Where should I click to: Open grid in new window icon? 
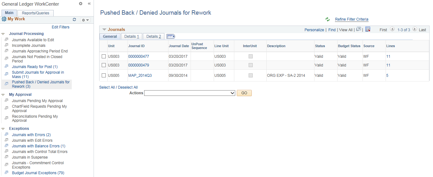358,29
